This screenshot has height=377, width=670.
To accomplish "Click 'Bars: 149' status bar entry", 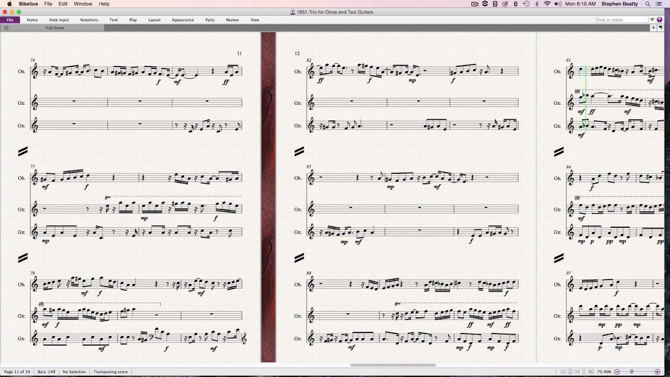I will click(47, 372).
